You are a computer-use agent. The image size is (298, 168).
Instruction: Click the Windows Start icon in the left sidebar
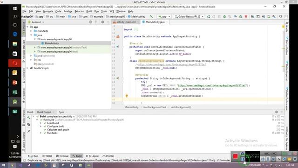tap(15, 8)
